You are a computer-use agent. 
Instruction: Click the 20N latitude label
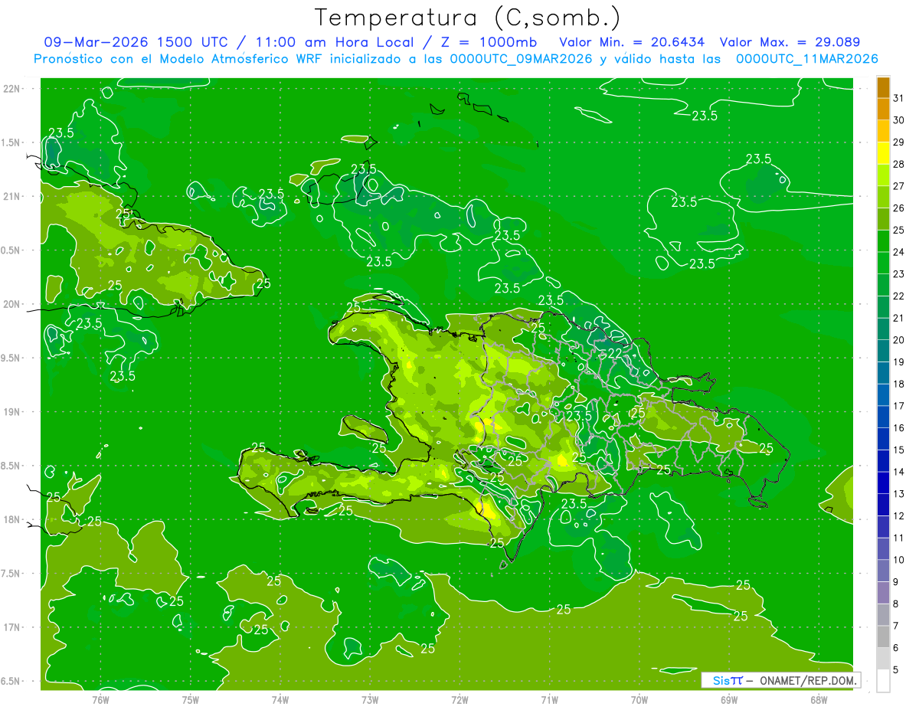click(12, 304)
